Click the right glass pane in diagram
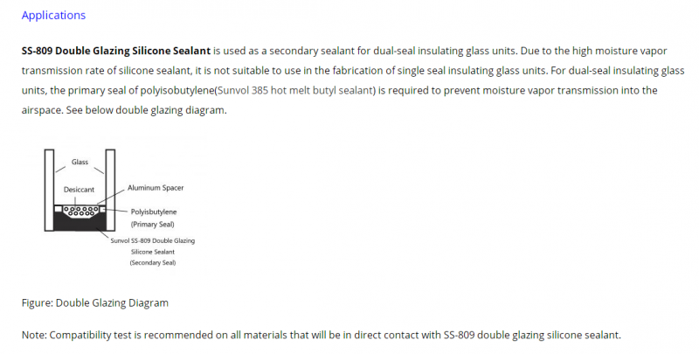699x354 pixels. (110, 190)
